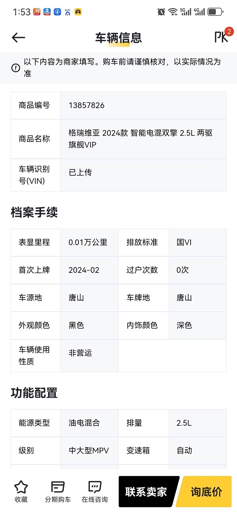Image resolution: width=237 pixels, height=514 pixels.
Task: Open online consultation chat icon
Action: [95, 487]
